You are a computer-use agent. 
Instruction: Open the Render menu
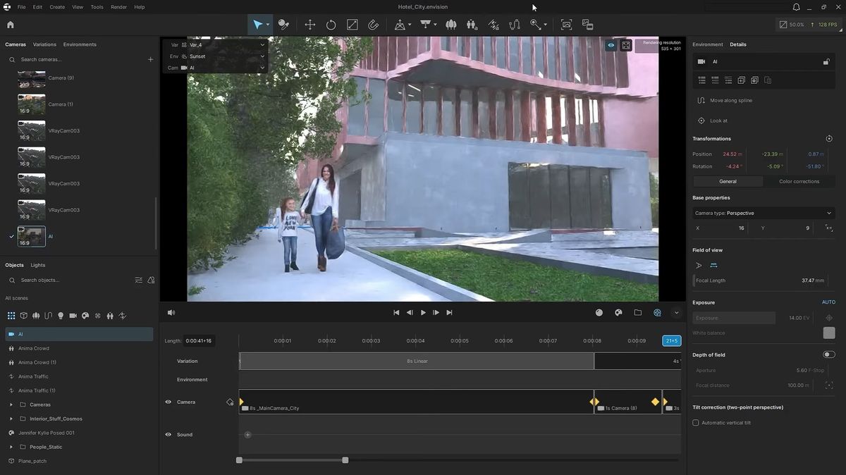(118, 7)
